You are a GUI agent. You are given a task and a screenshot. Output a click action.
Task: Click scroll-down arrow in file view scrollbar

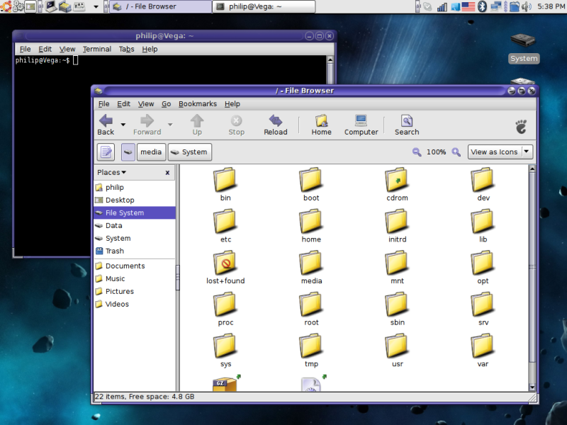[532, 387]
